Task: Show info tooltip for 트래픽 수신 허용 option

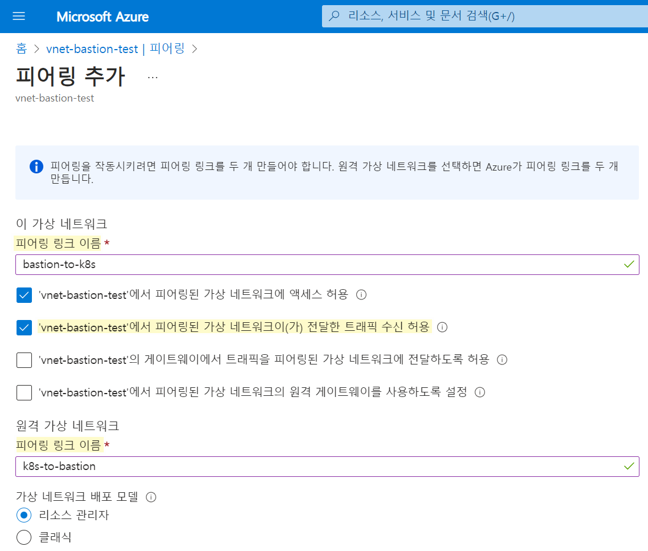Action: [442, 327]
